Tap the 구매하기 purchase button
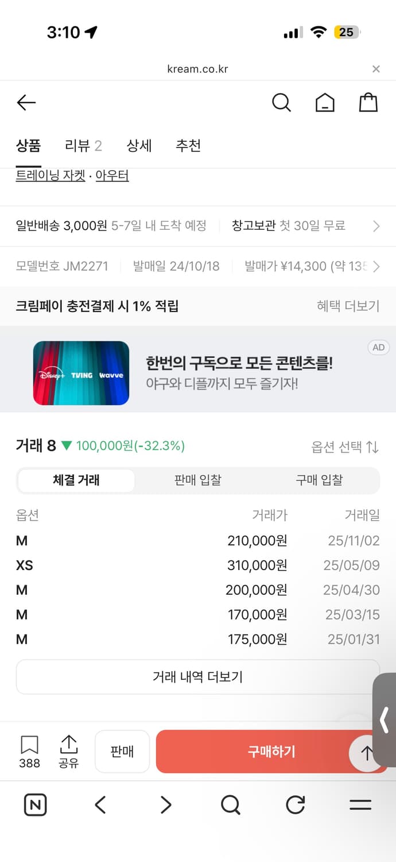The image size is (396, 862). click(x=270, y=751)
